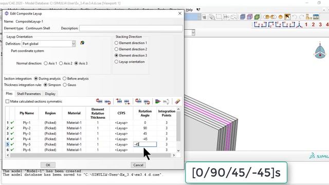This screenshot has width=329, height=185.
Task: Click the rightmost calendar-like toolbar icon
Action: [316, 17]
